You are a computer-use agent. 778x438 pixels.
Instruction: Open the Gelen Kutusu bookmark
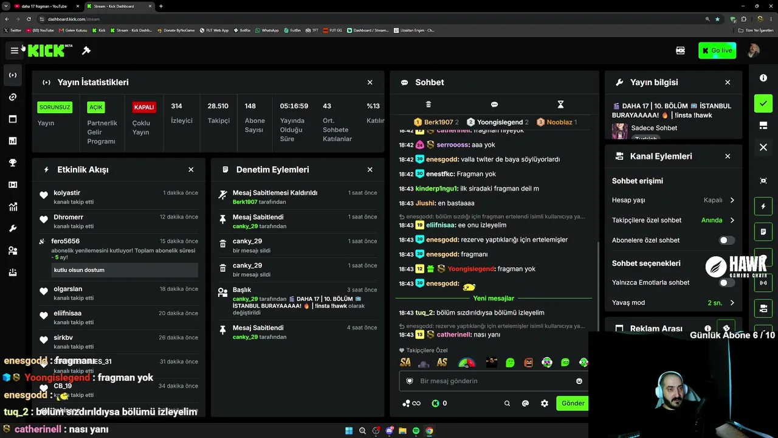[x=72, y=30]
